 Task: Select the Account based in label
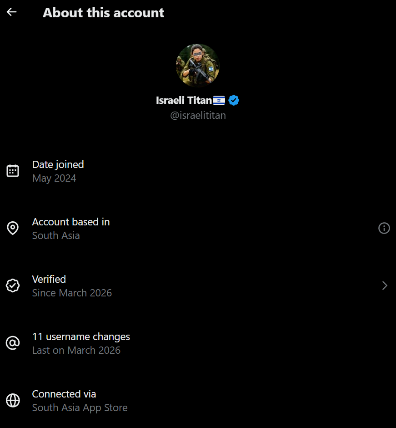(71, 222)
